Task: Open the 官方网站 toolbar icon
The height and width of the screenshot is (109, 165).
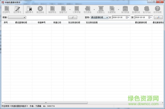Action: [x=147, y=10]
